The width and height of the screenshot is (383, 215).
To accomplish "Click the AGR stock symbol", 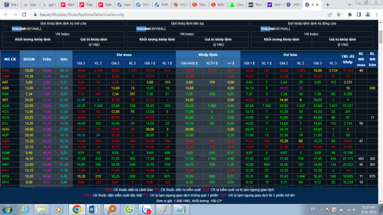I will [x=6, y=158].
